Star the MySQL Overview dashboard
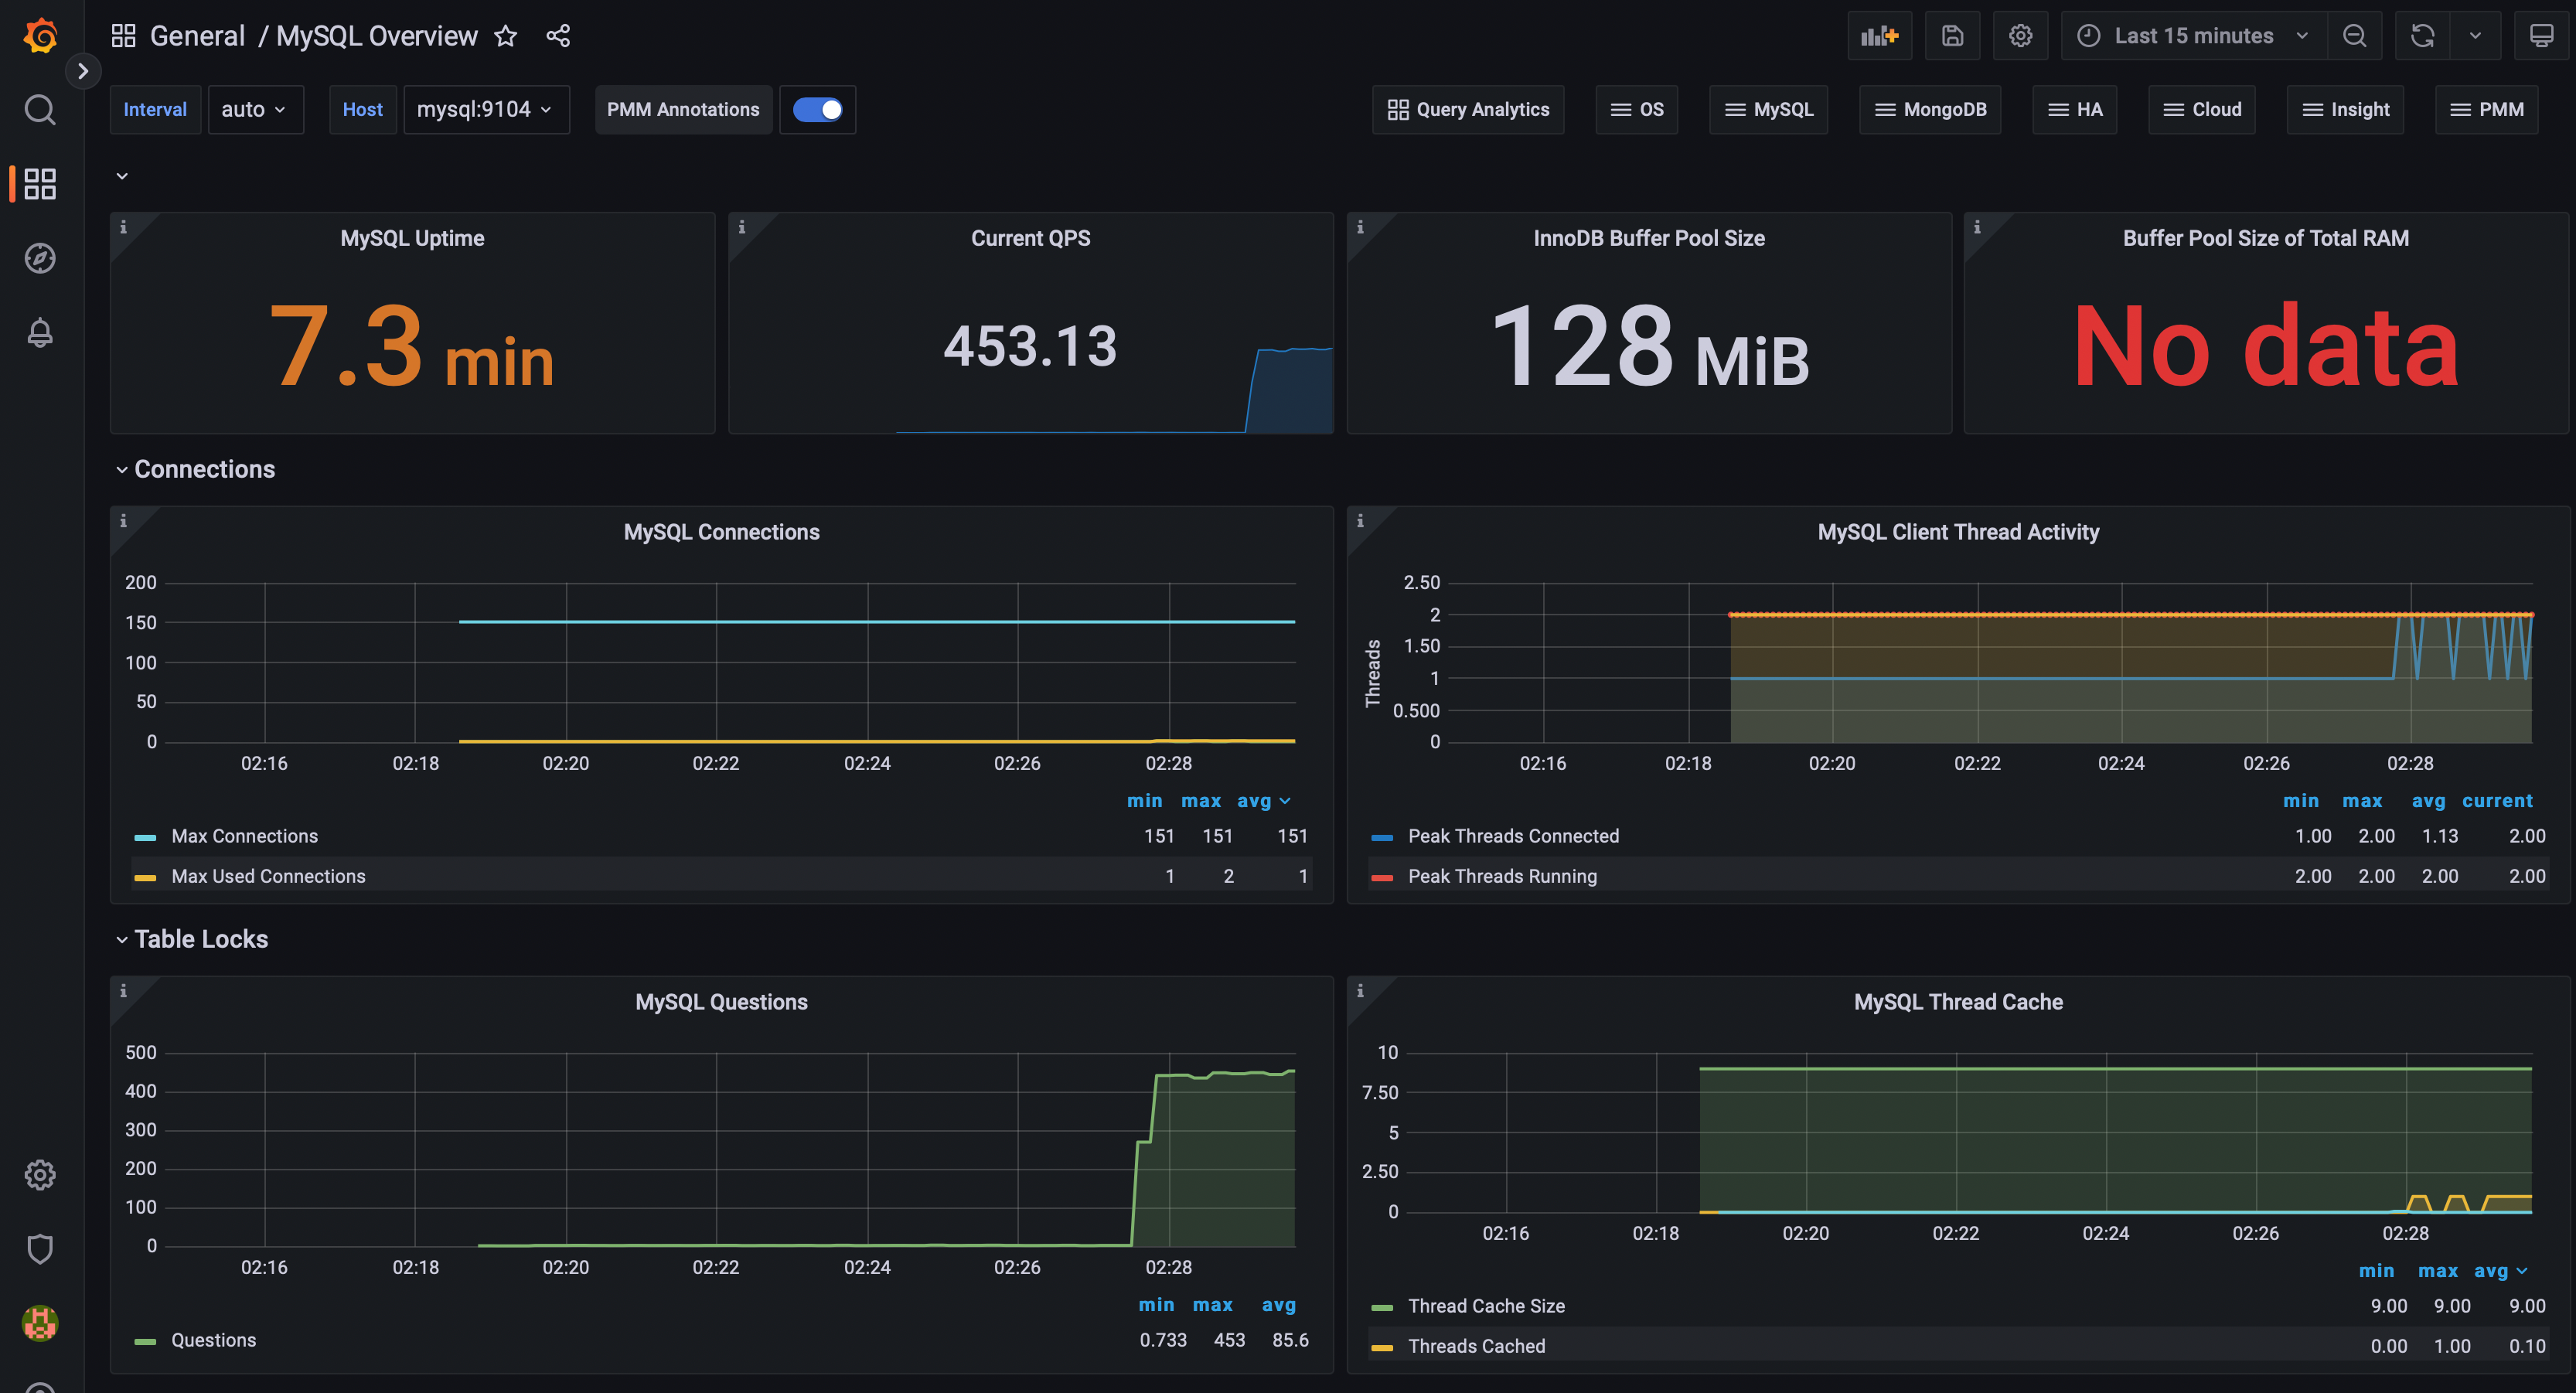The height and width of the screenshot is (1393, 2576). pos(506,36)
